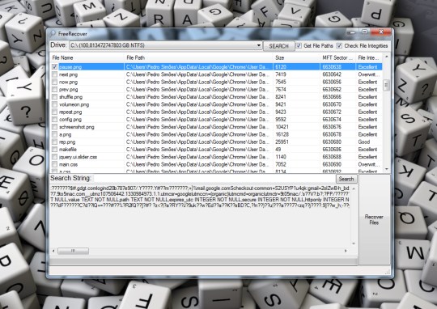Select the now.png file name

(x=68, y=82)
